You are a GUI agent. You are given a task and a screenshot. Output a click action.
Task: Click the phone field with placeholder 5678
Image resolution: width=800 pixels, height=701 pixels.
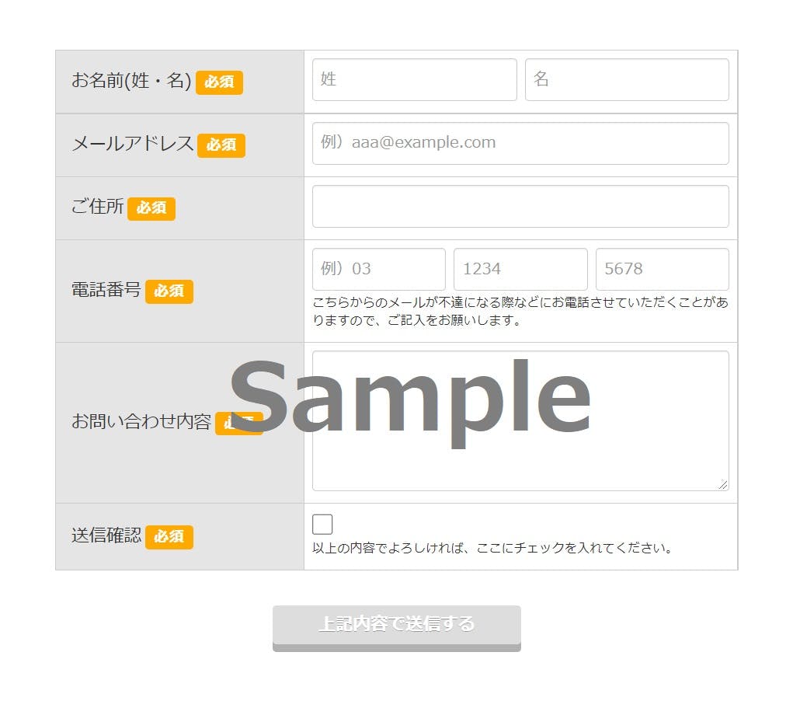click(x=662, y=269)
